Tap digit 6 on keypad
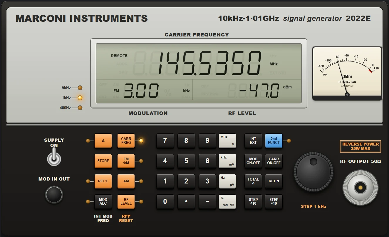 tap(207, 161)
